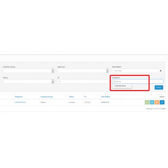
Task: Sort table by Telephone column header
Action: tap(18, 97)
